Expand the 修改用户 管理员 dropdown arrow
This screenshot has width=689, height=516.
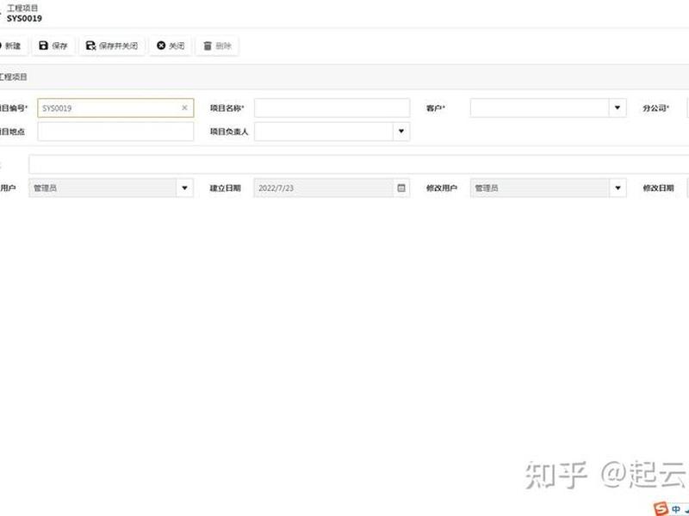(618, 187)
